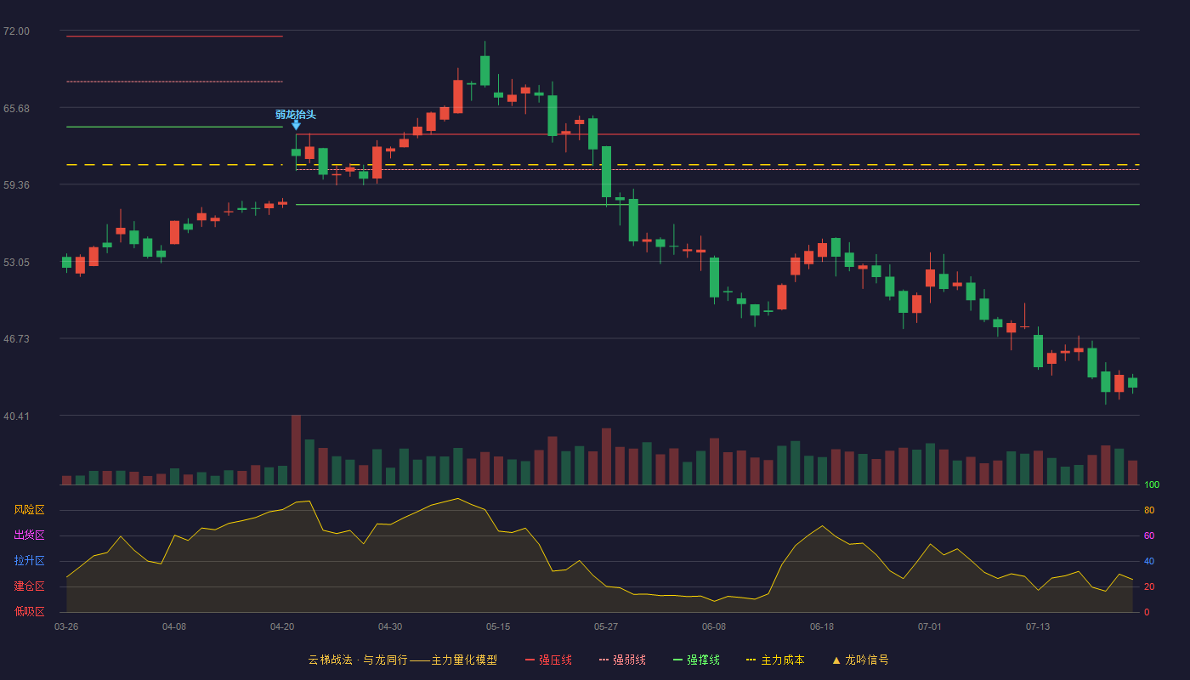This screenshot has width=1190, height=680.
Task: Click the tallest volume bar at 04-20
Action: pyautogui.click(x=296, y=450)
